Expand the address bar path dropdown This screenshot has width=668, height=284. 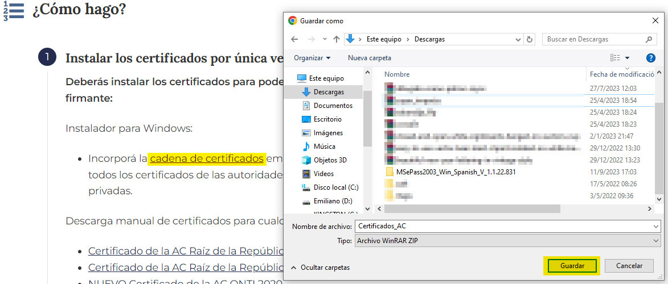click(x=518, y=39)
